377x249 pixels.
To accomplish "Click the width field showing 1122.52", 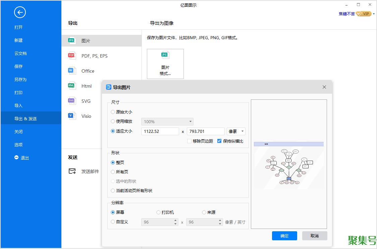I will (160, 132).
